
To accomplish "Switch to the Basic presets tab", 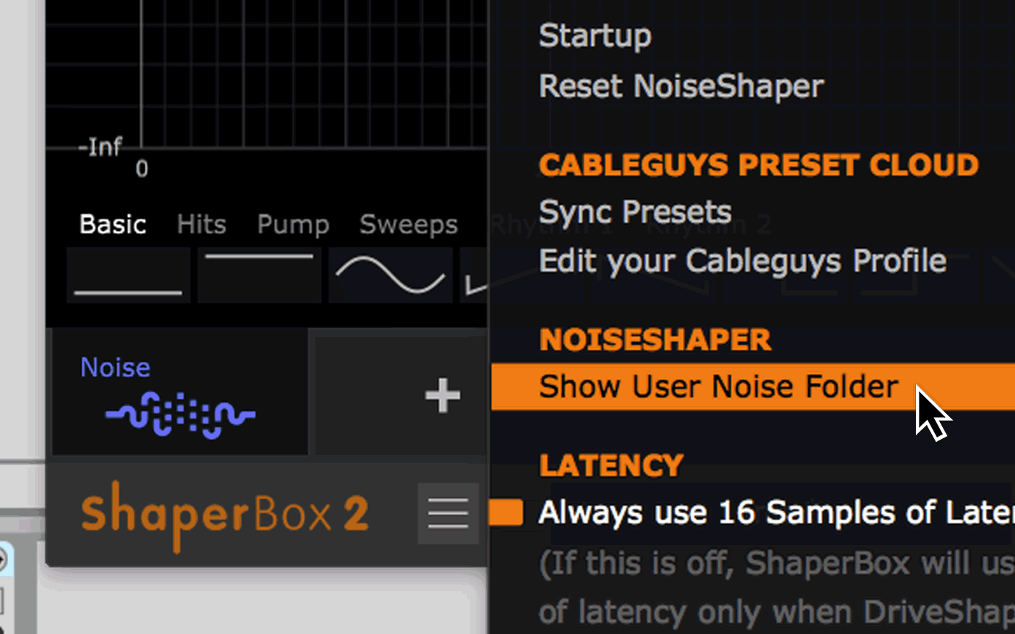I will 112,224.
